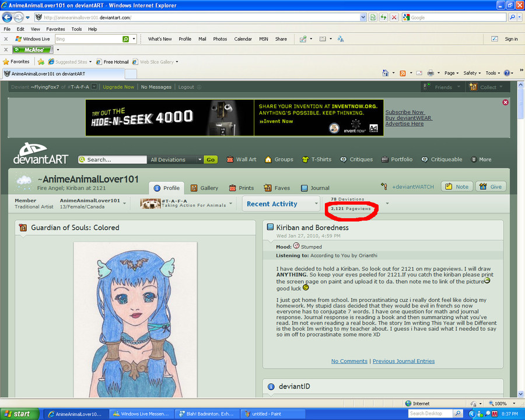Switch to untitled - Paint taskbar window
Viewport: 525px width, 420px height.
tap(273, 414)
